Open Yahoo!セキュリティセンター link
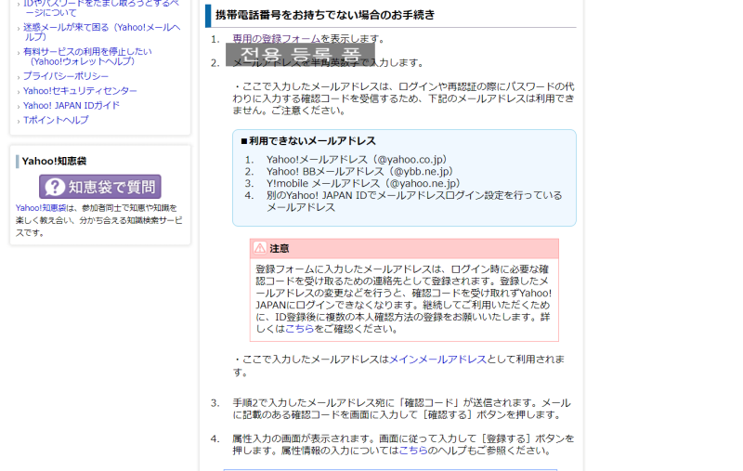Screen dimensions: 743x471 [80, 90]
